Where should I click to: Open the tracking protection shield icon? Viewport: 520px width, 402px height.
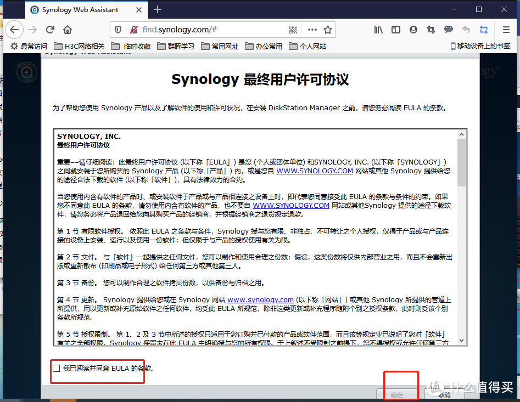pos(118,30)
